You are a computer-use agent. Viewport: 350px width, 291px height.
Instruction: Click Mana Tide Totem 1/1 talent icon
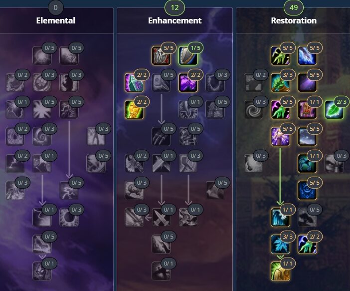(280, 218)
